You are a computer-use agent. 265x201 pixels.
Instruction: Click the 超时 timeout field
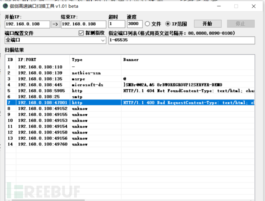click(117, 24)
